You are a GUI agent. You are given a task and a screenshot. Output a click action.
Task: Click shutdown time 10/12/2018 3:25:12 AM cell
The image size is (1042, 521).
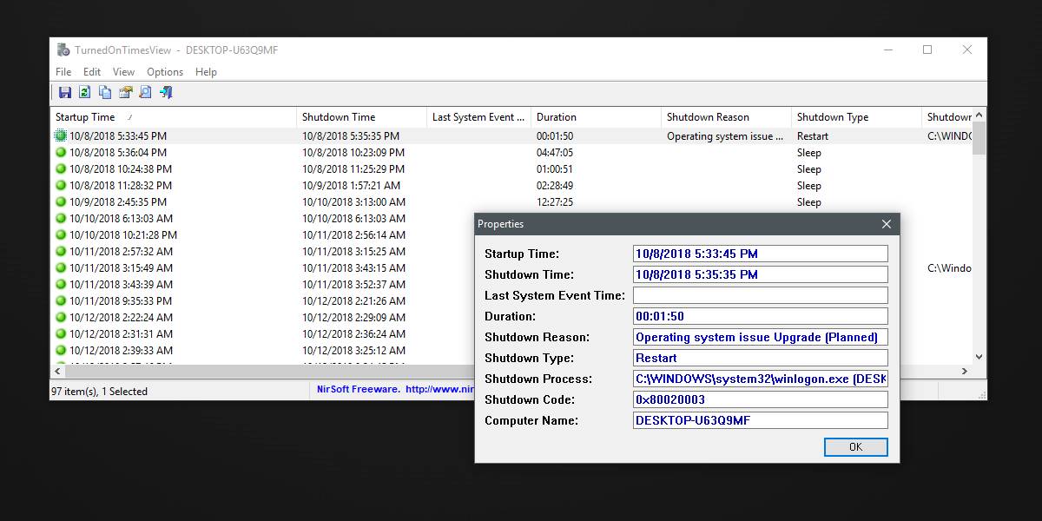[353, 350]
